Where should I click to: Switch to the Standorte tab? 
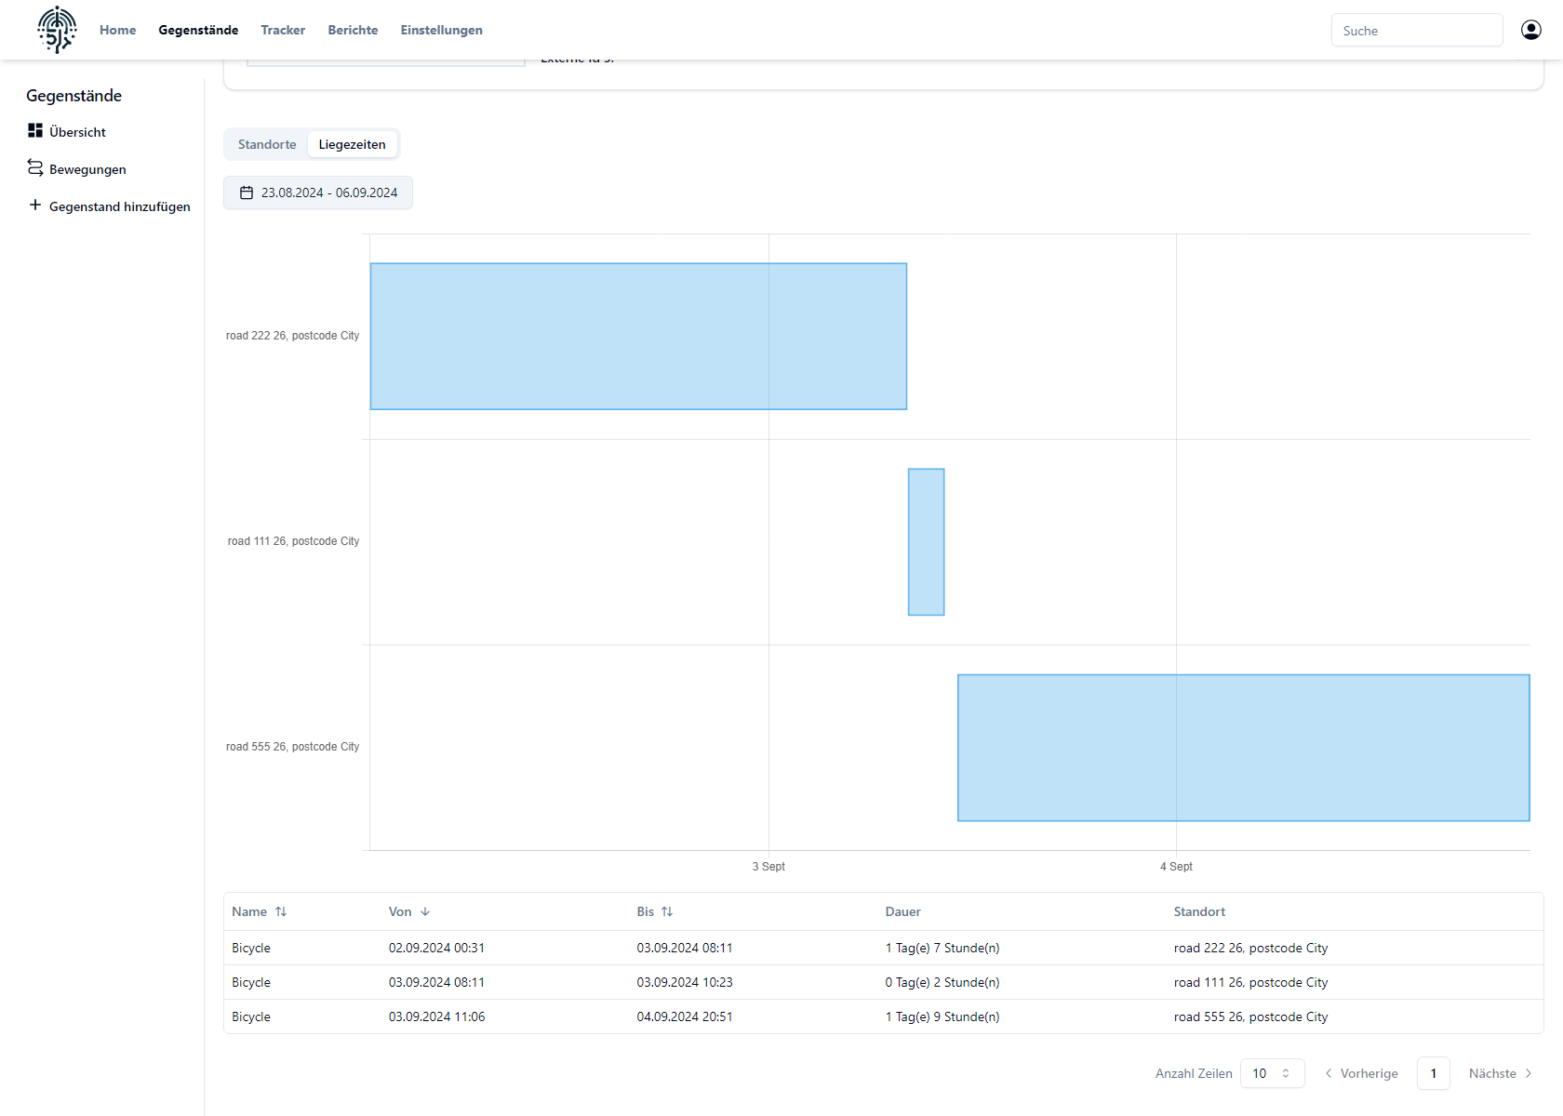(267, 144)
